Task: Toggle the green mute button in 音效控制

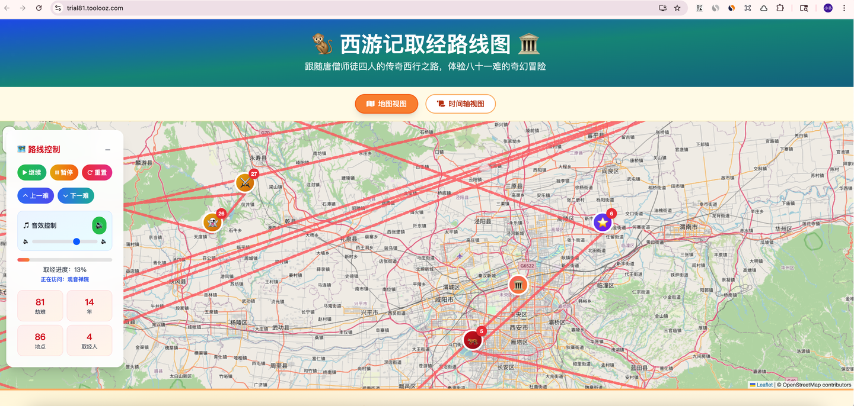Action: [98, 225]
